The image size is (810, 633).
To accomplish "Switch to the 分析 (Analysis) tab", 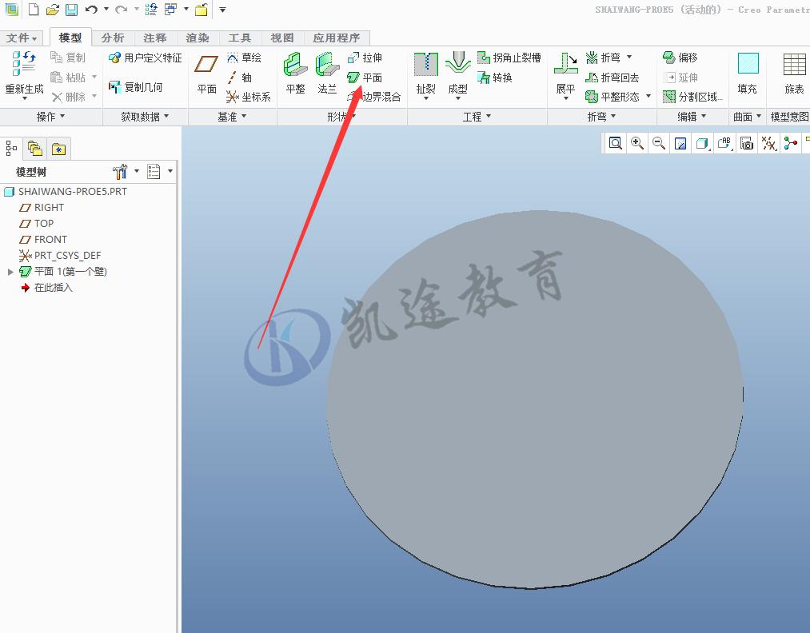I will (112, 38).
